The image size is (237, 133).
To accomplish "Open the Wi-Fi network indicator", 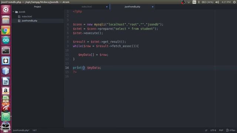I will point(188,2).
